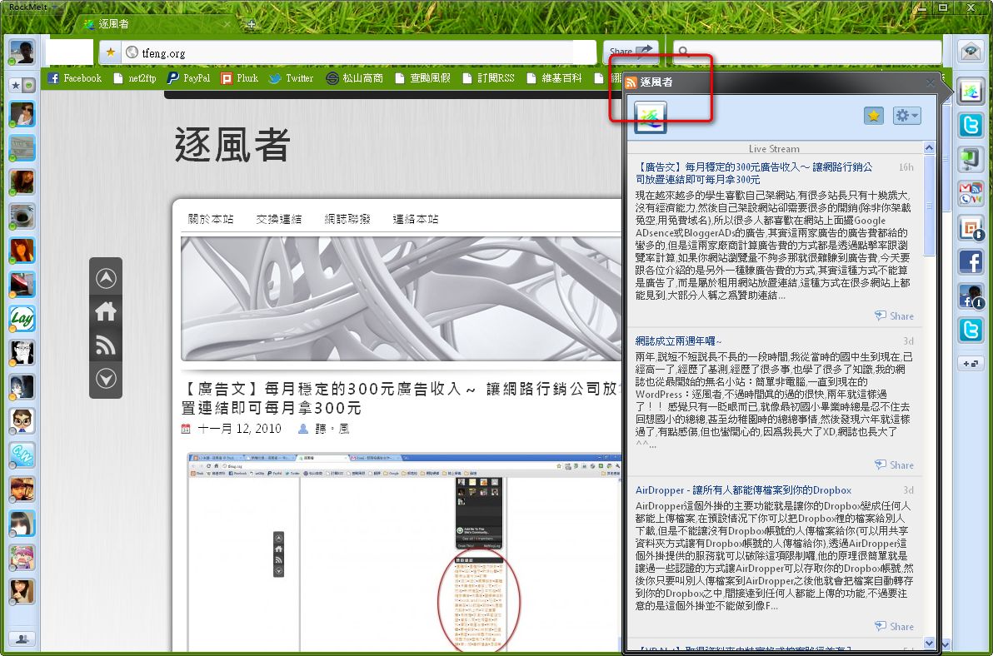Open the AirDropper Dropbox feed post
This screenshot has width=993, height=656.
click(743, 490)
